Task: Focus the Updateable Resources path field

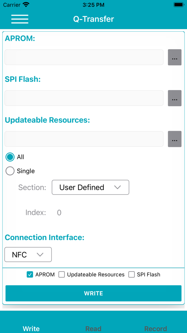Action: [x=84, y=139]
